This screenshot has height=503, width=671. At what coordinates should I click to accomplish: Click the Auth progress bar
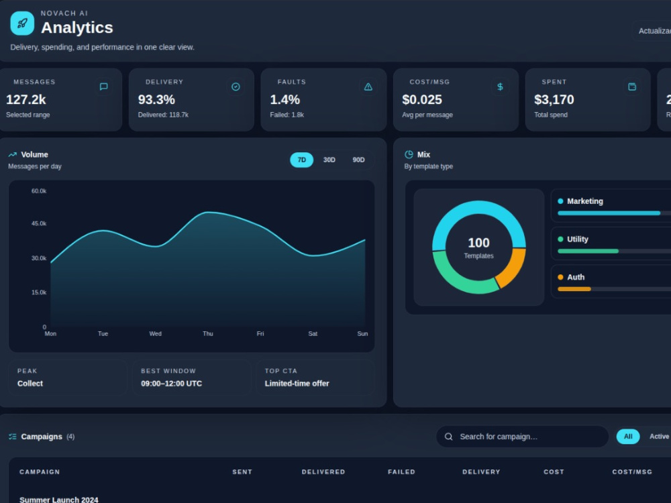615,289
